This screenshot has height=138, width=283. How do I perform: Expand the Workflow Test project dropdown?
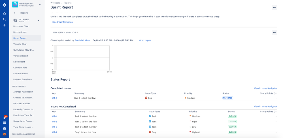[40, 5]
